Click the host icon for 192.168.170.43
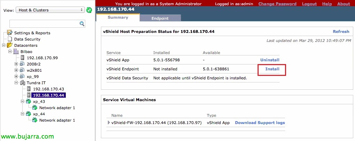This screenshot has width=355, height=141. click(29, 89)
